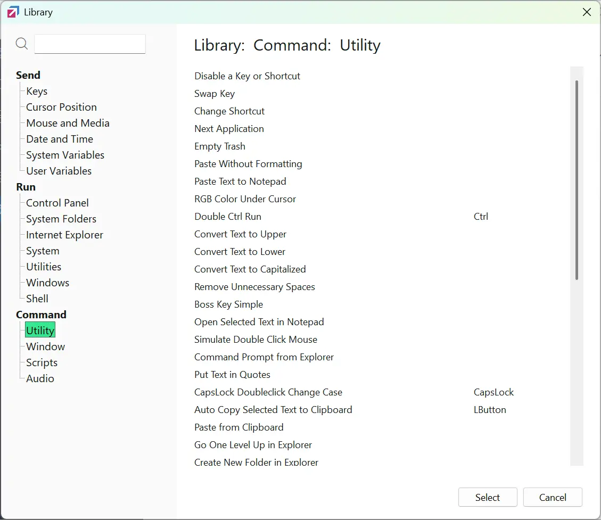Click the Run group heading
601x520 pixels.
(x=26, y=187)
